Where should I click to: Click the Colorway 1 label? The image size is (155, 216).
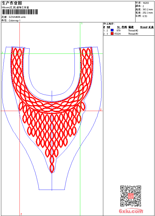tap(14, 20)
